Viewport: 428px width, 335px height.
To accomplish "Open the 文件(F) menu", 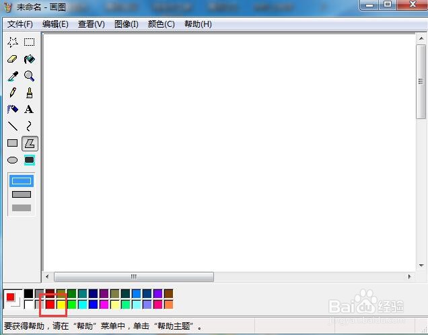I will 20,24.
